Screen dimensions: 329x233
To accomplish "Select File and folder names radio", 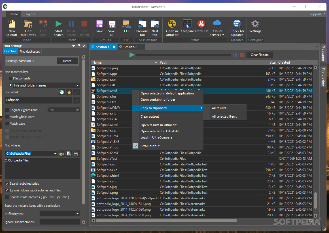I will [x=10, y=85].
